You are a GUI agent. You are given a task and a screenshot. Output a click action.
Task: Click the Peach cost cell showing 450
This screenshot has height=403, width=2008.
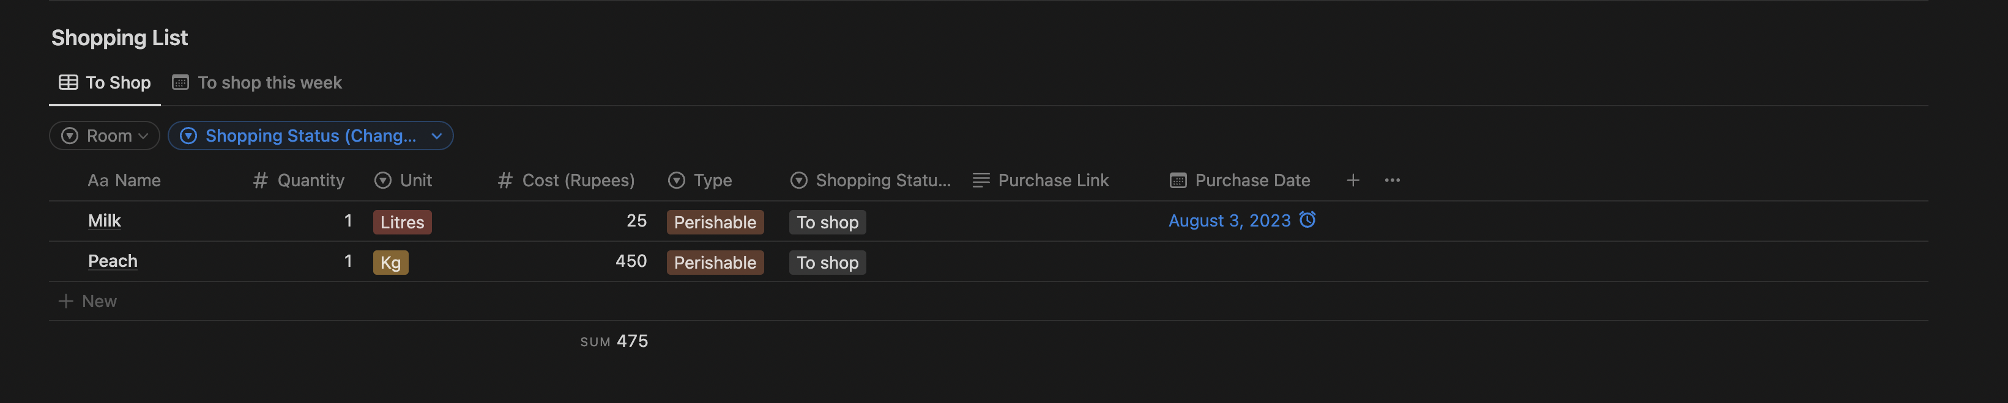point(631,261)
